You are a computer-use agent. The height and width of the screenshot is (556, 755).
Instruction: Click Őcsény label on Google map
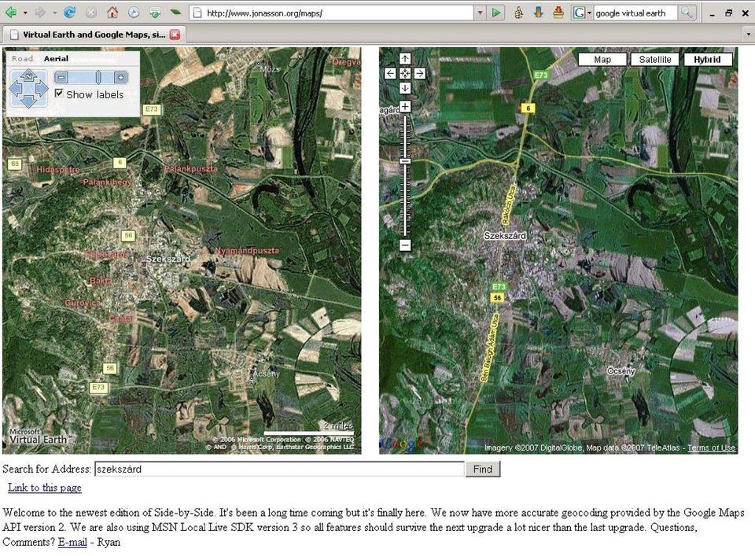621,370
